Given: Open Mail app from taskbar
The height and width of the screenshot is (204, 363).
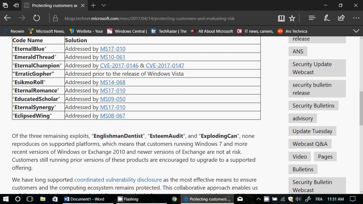Looking at the screenshot, I should click(x=240, y=199).
